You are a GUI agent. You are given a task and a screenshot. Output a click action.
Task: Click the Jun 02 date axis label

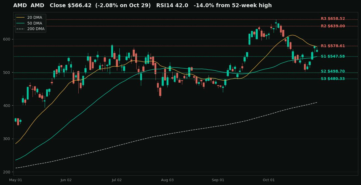[x=66, y=180]
